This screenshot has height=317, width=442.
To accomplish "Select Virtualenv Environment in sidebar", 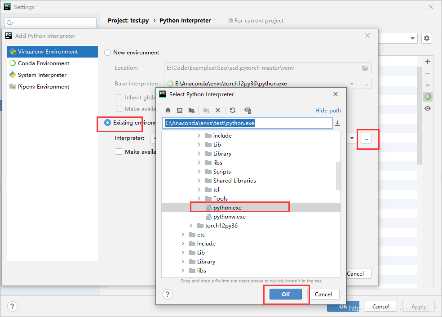I will [53, 52].
